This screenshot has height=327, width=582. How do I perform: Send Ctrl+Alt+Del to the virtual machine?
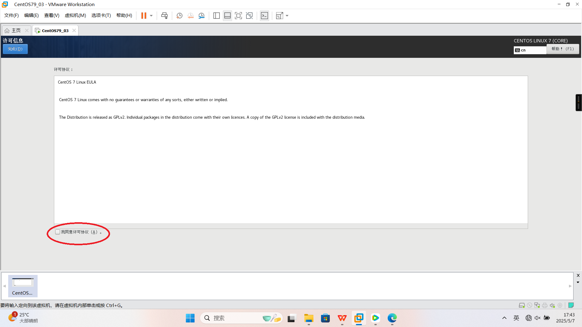coord(165,16)
